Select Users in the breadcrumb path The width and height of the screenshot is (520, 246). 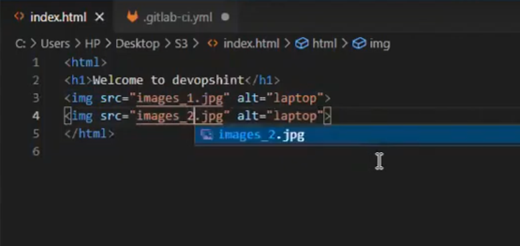55,44
